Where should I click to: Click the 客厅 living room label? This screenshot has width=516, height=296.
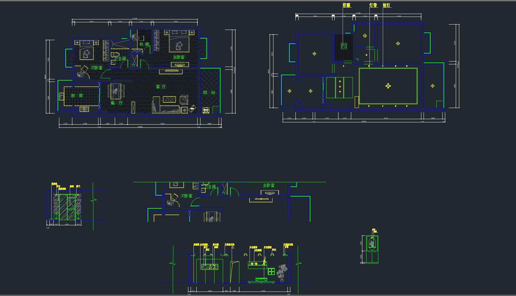point(161,87)
